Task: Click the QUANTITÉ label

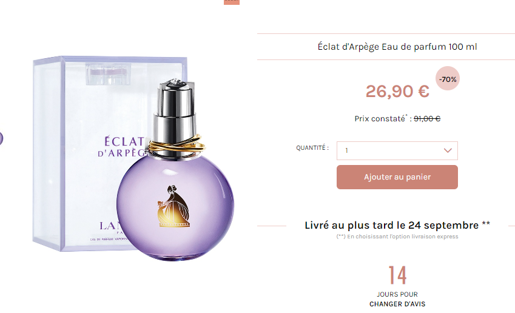Action: click(x=312, y=148)
